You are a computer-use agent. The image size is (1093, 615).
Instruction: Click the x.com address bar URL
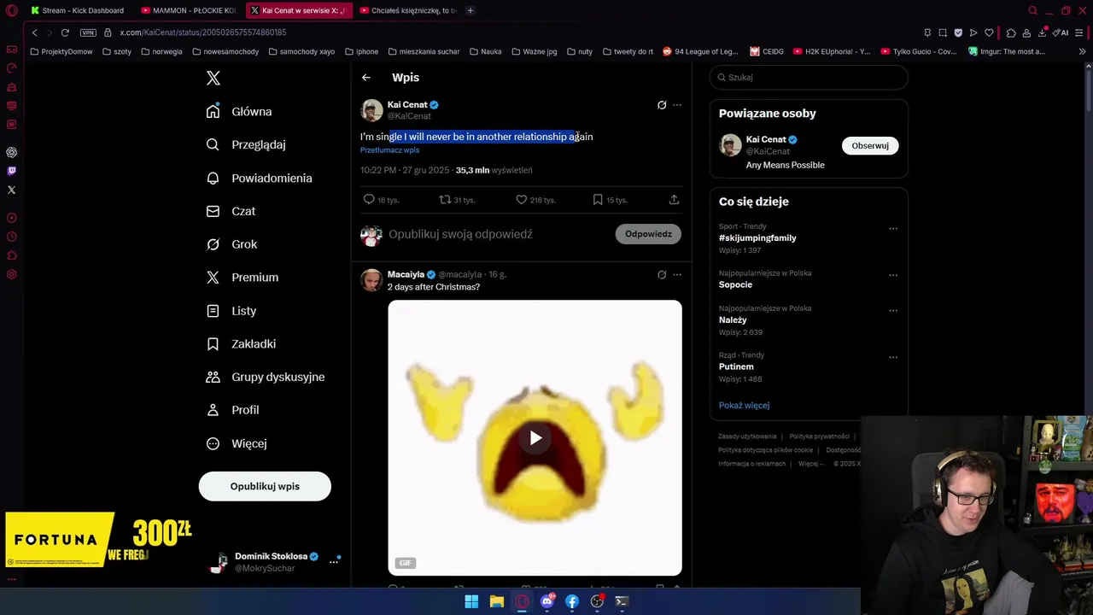[203, 32]
